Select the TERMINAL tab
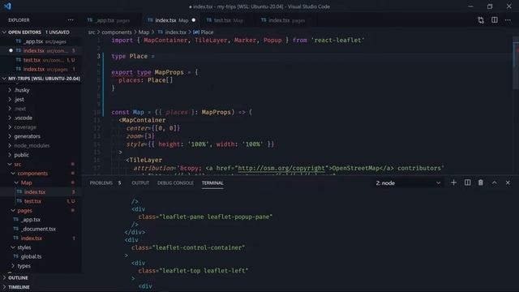Screen dimensions: 519x292 click(212, 182)
